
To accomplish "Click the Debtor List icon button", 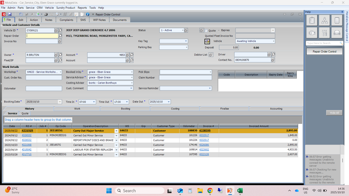I will pyautogui.click(x=211, y=55).
